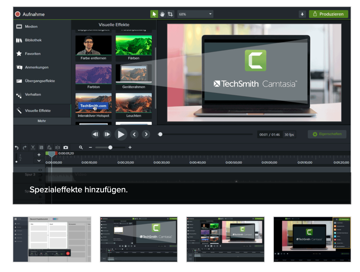Open the 68% canvas zoom dropdown
Image resolution: width=360 pixels, height=272 pixels.
coord(195,14)
